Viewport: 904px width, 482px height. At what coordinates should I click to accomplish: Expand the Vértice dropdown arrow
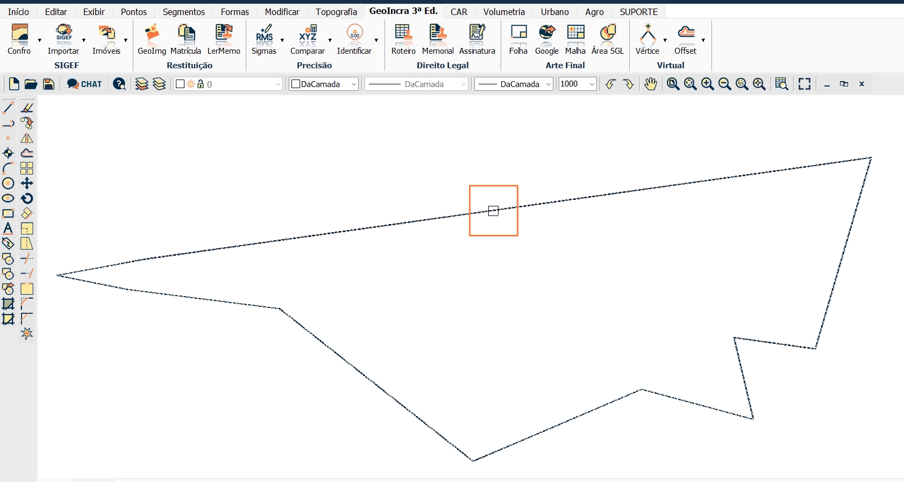(x=665, y=40)
